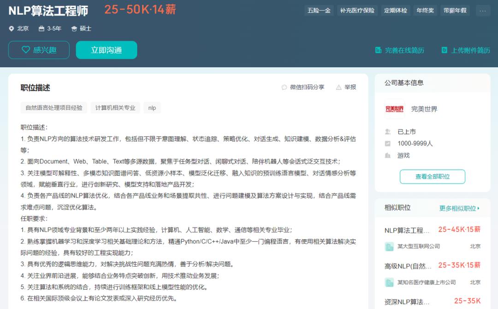
Task: Click the resume icon beside 完善在线简历
Action: (x=378, y=50)
